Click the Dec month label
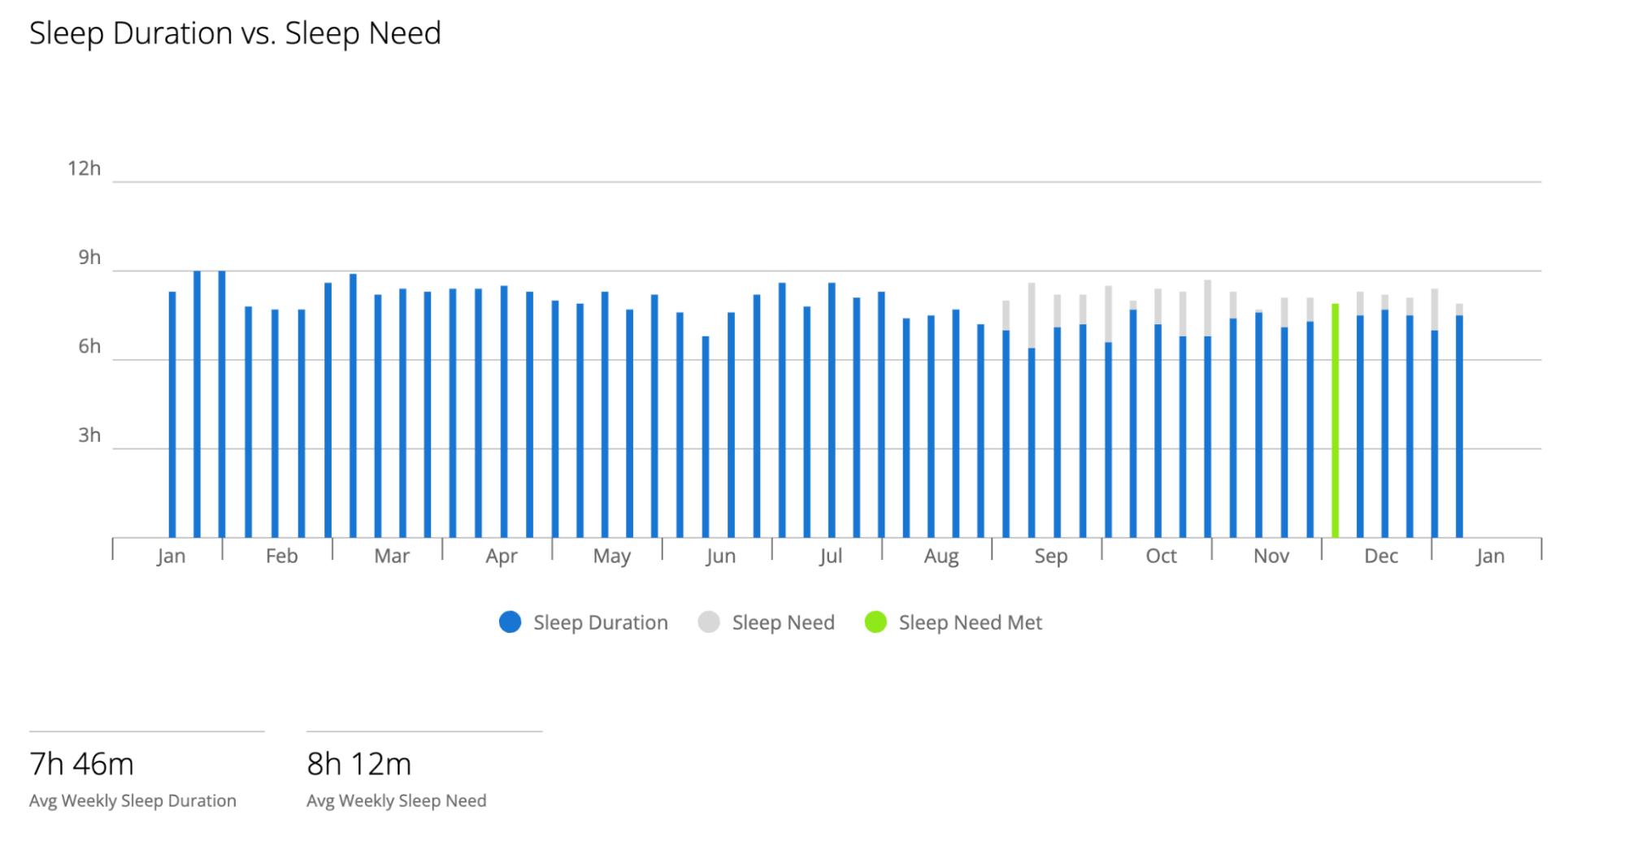 pyautogui.click(x=1380, y=557)
